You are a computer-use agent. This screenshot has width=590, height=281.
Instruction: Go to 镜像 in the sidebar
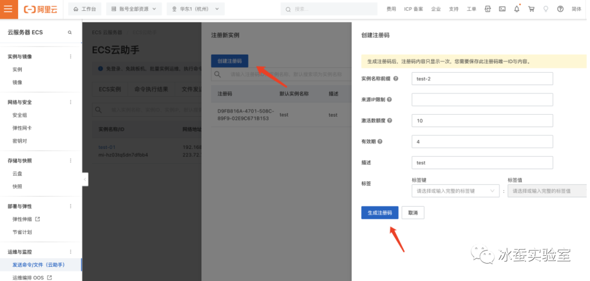[x=17, y=82]
